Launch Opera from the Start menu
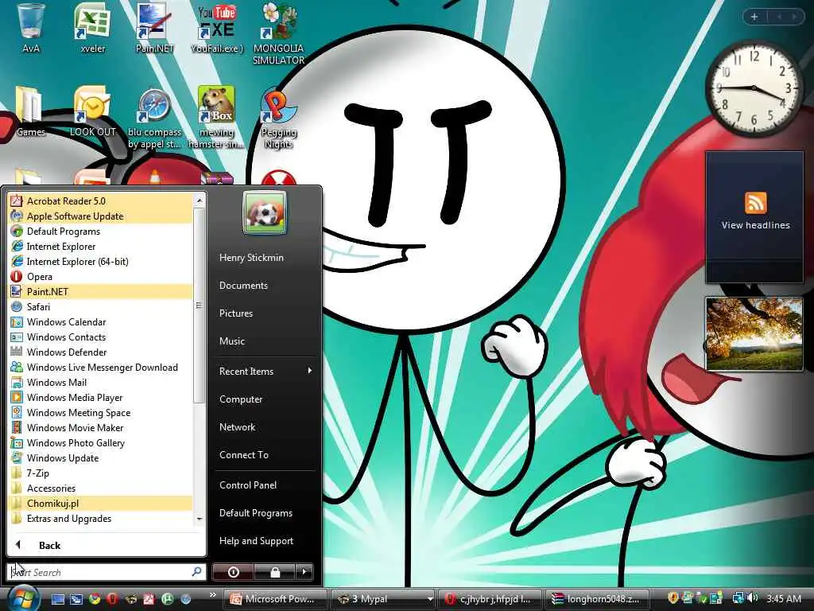The width and height of the screenshot is (814, 611). [x=101, y=276]
